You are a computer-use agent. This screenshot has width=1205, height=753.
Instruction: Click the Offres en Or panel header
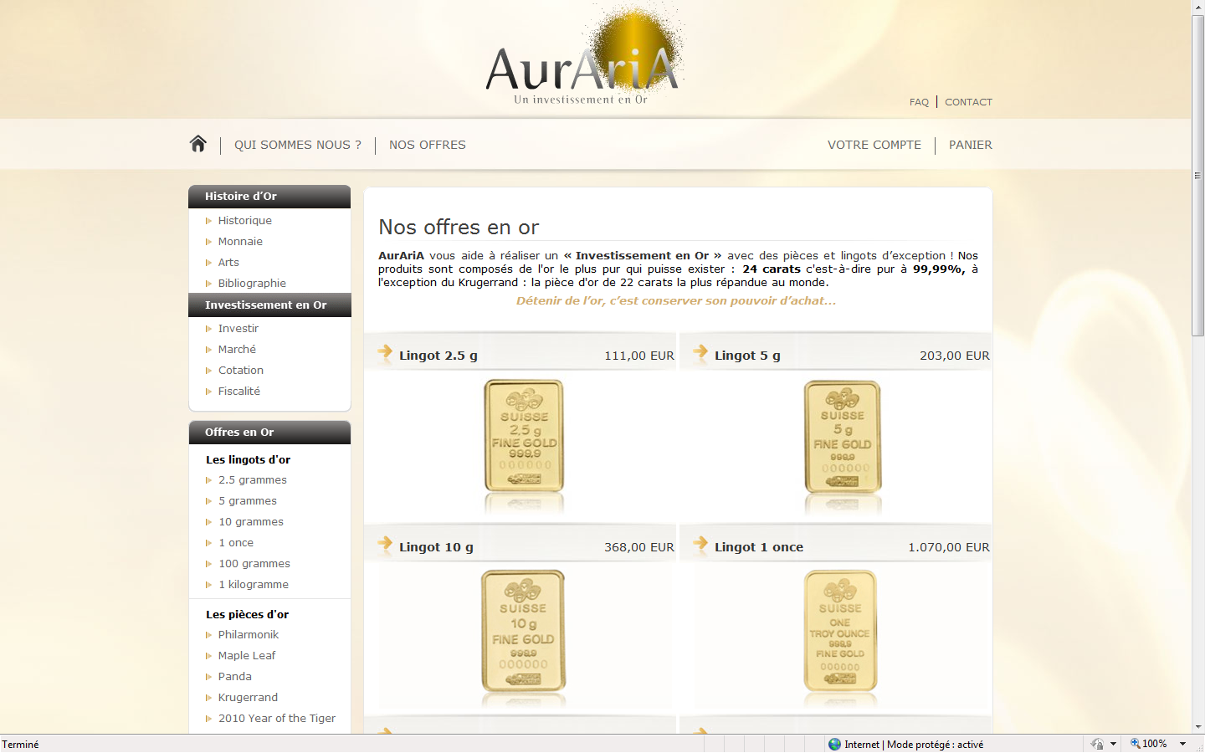click(269, 433)
